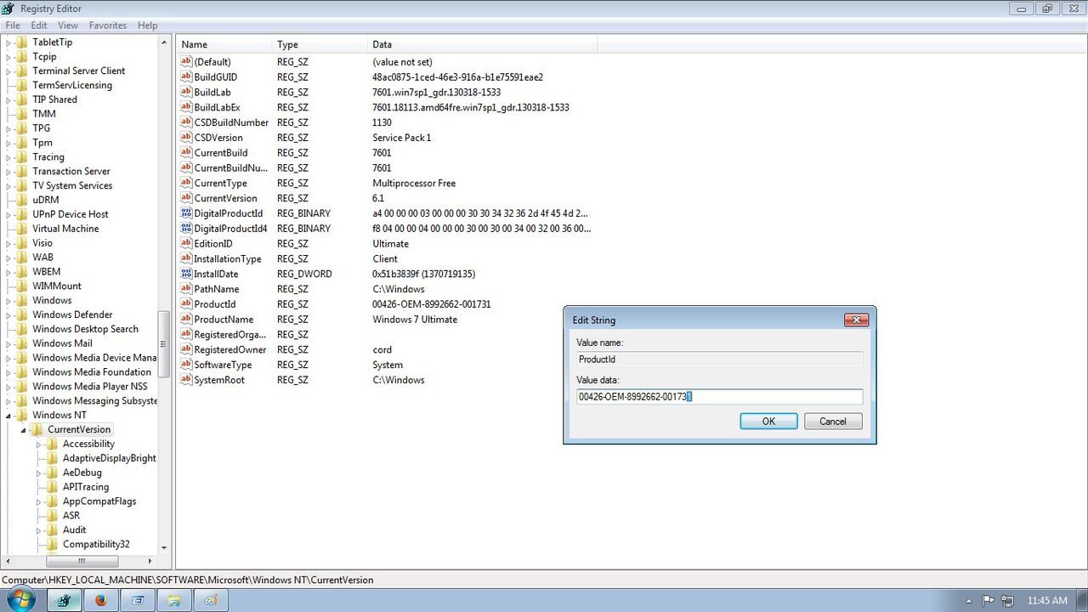The width and height of the screenshot is (1088, 612).
Task: Click the ProductName string value icon
Action: [186, 320]
